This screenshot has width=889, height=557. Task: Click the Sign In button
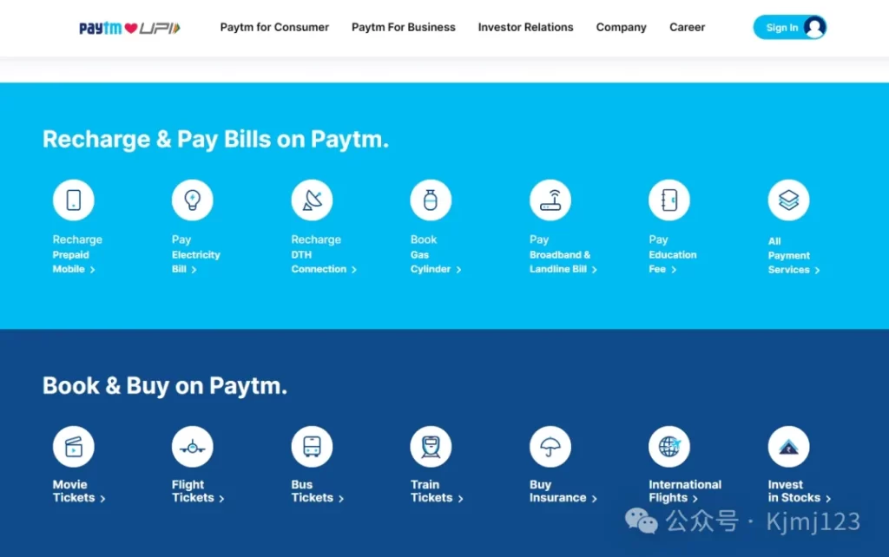(x=789, y=27)
